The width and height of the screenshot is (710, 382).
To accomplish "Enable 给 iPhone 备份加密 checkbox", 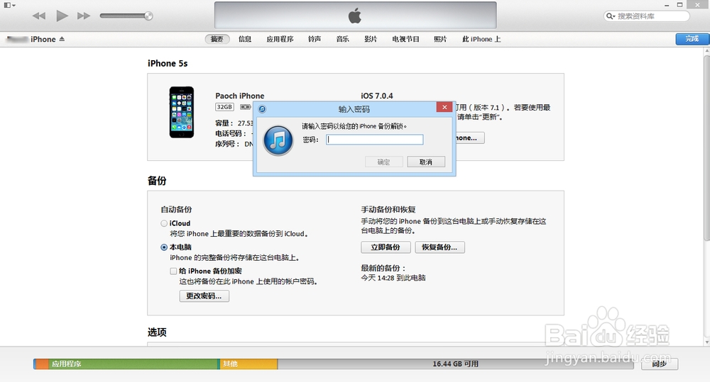I will (x=173, y=271).
